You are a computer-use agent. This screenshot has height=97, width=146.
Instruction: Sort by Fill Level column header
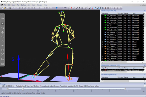[x=120, y=13]
